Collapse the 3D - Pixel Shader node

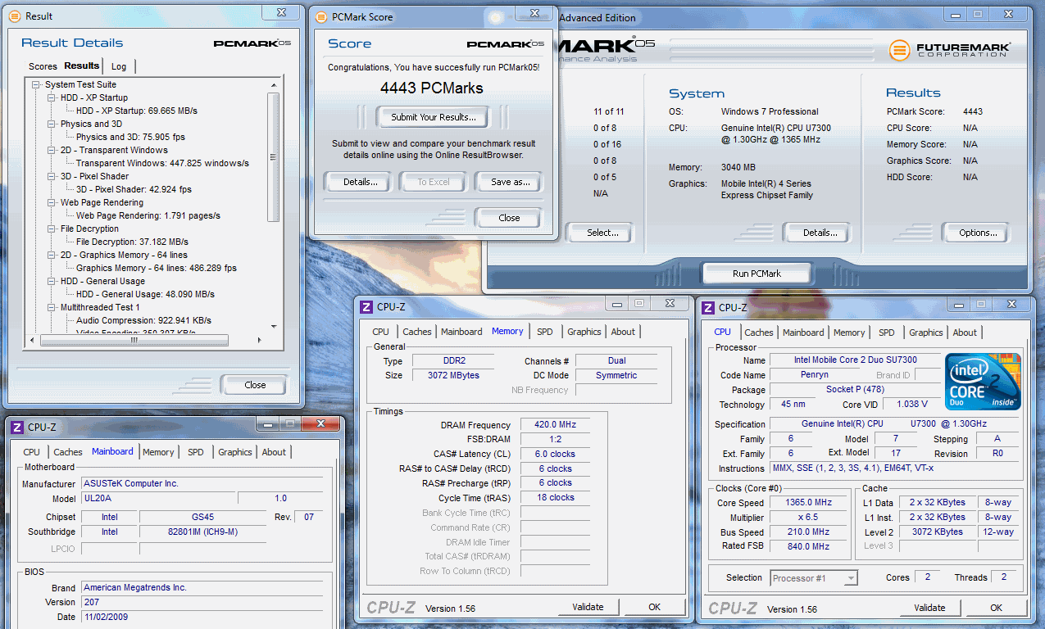52,176
